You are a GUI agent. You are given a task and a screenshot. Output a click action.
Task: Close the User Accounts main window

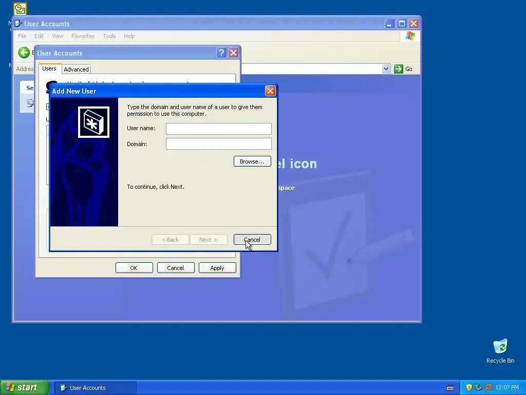tap(414, 24)
